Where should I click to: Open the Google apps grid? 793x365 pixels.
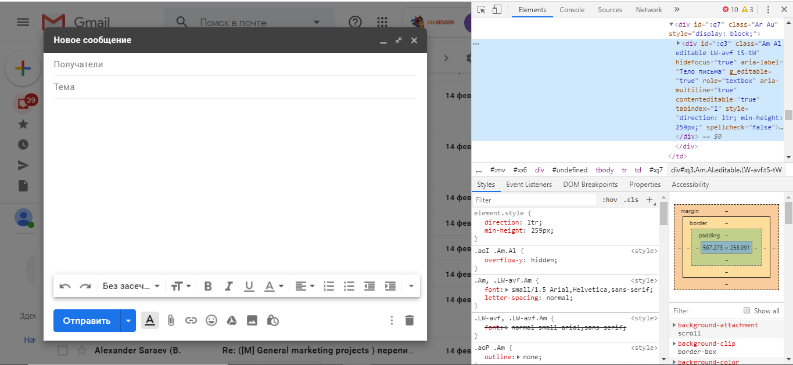382,22
